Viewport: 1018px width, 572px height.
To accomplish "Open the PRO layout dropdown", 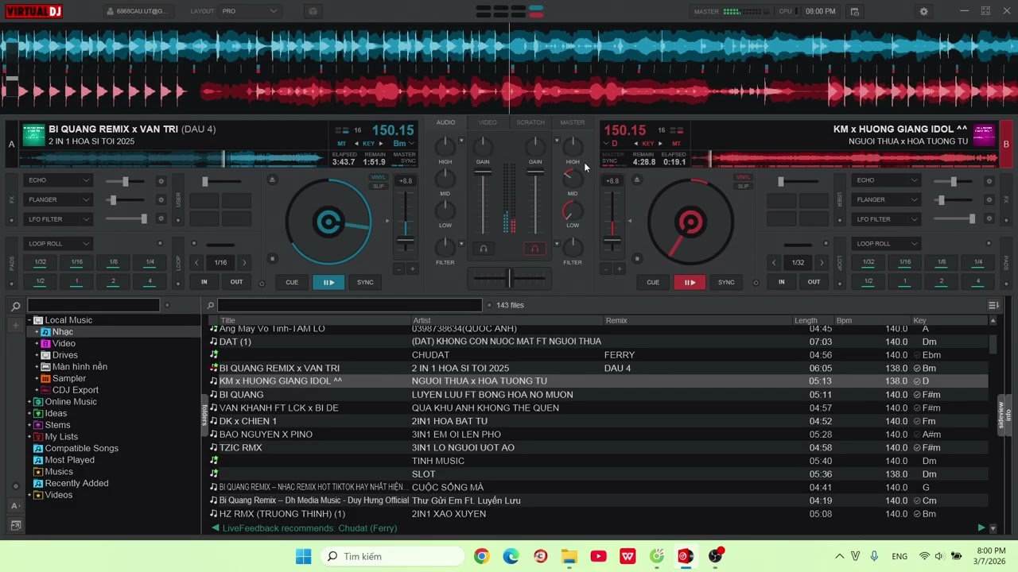I will [x=249, y=11].
